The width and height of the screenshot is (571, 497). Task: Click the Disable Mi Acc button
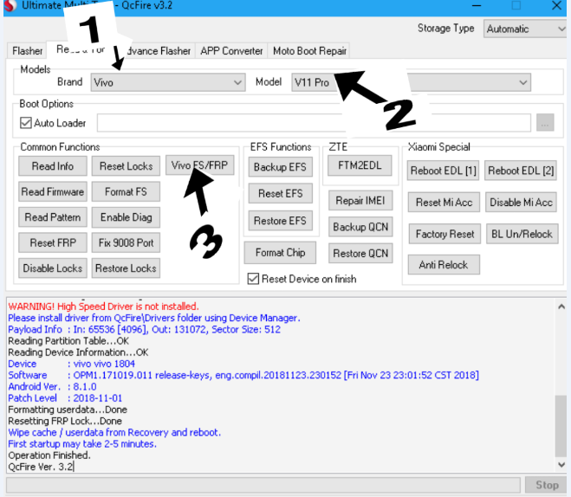521,203
